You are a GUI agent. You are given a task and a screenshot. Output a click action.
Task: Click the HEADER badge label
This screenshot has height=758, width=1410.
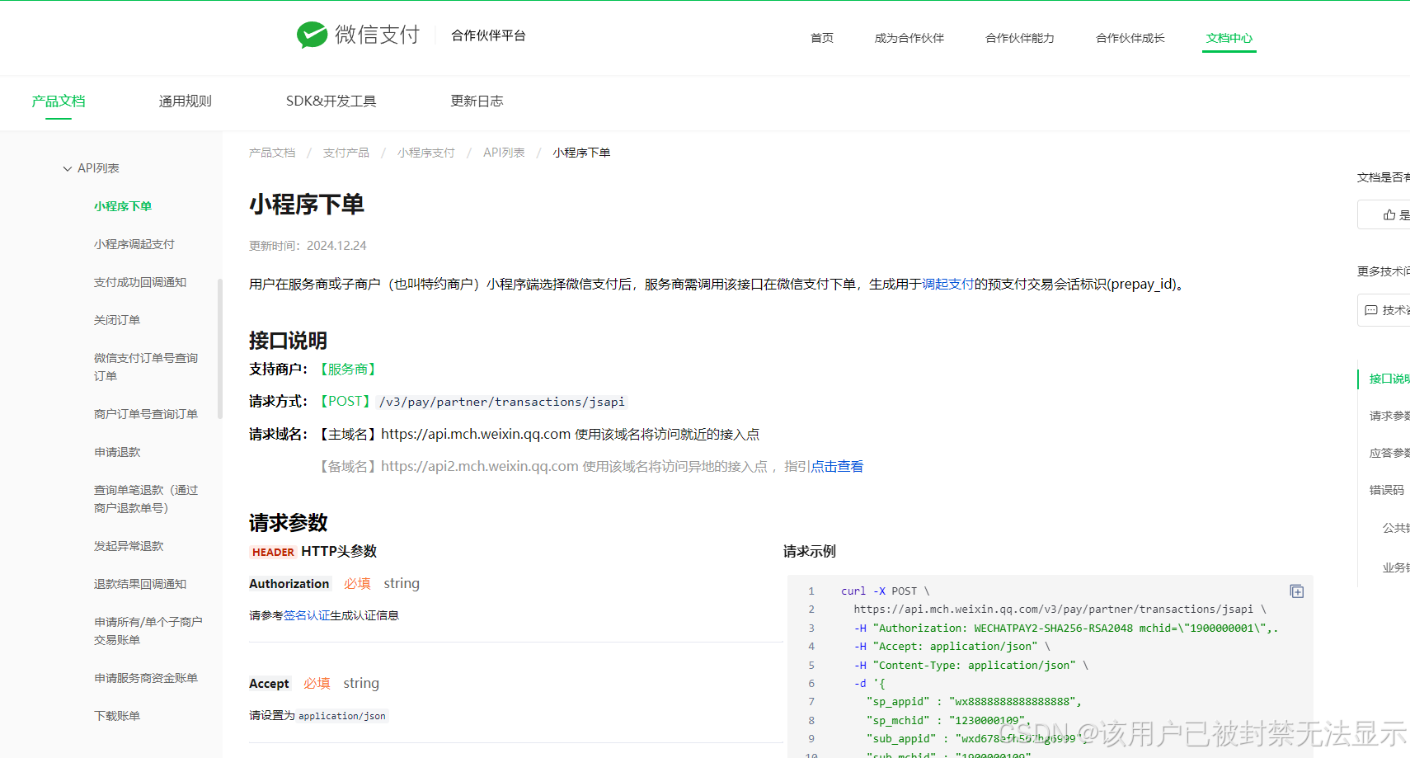(273, 552)
